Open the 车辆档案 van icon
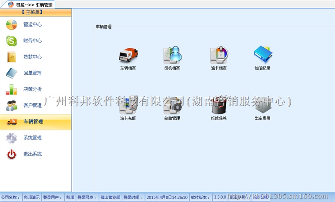335x202 pixels. click(x=128, y=55)
